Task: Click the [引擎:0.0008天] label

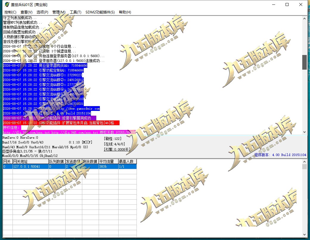Action: click(x=117, y=149)
